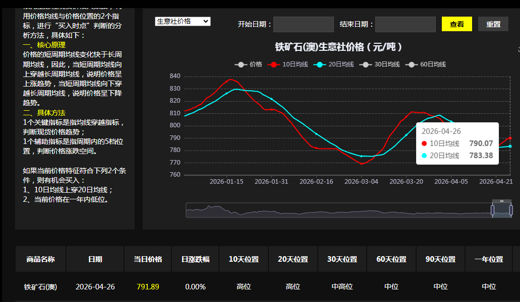This screenshot has width=520, height=302.
Task: Click the 铁矿石(澳) product name cell
Action: click(x=40, y=287)
